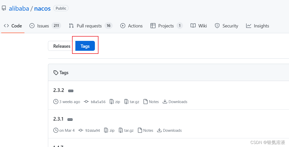Click zip file icon for 2.3.1
The width and height of the screenshot is (289, 147).
[106, 130]
